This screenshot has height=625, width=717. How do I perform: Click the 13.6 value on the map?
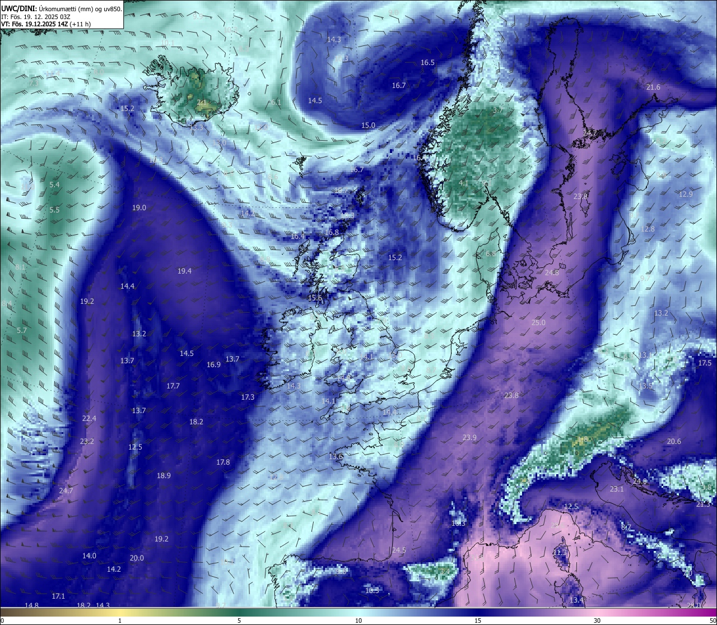(x=336, y=457)
